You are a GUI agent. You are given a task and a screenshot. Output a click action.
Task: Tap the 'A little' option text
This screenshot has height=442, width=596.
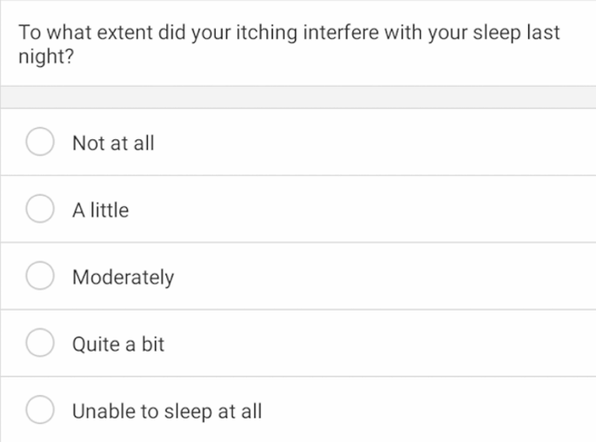click(101, 211)
